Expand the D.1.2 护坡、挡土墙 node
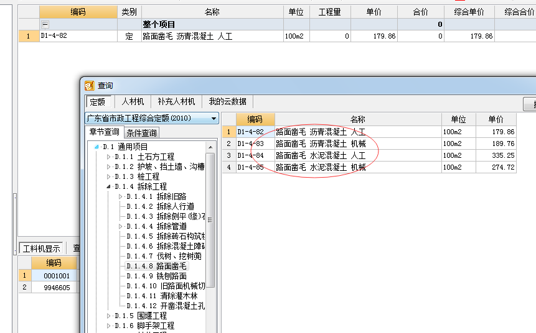 (x=109, y=167)
